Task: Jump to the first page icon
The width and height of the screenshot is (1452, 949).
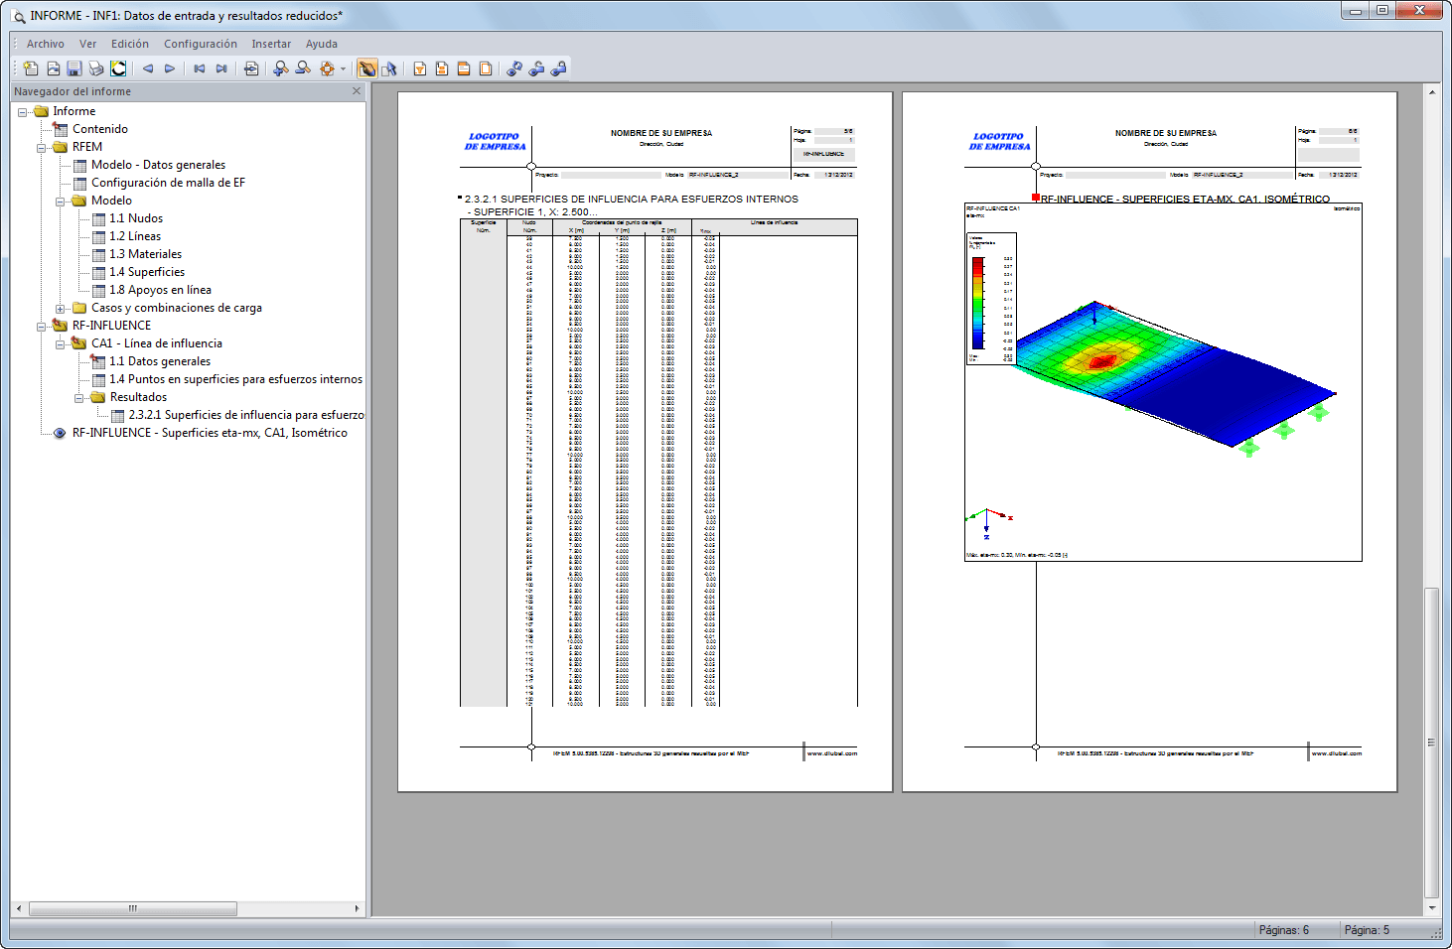Action: point(200,68)
